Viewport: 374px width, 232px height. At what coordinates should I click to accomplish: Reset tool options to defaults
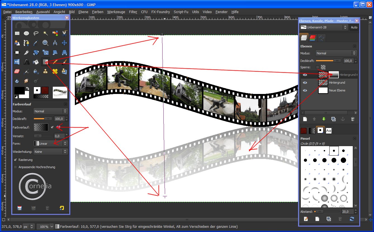coord(62,208)
